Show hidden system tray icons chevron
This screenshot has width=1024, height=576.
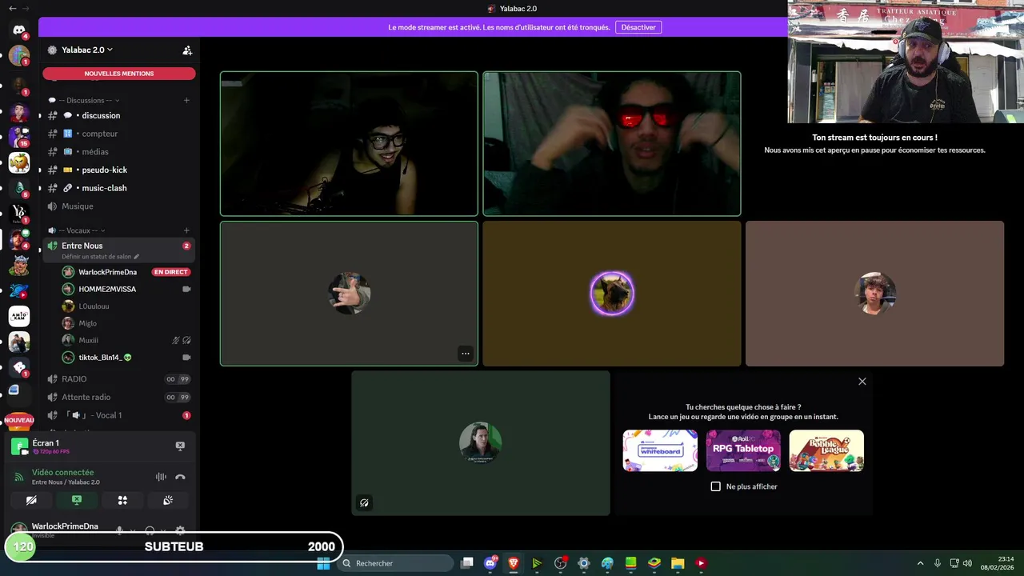coord(920,563)
